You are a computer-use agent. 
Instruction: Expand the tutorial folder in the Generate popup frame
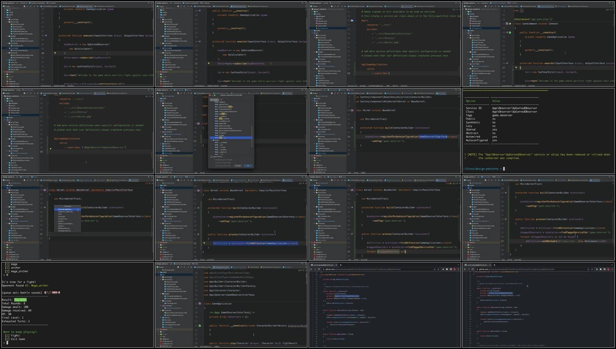5,242
